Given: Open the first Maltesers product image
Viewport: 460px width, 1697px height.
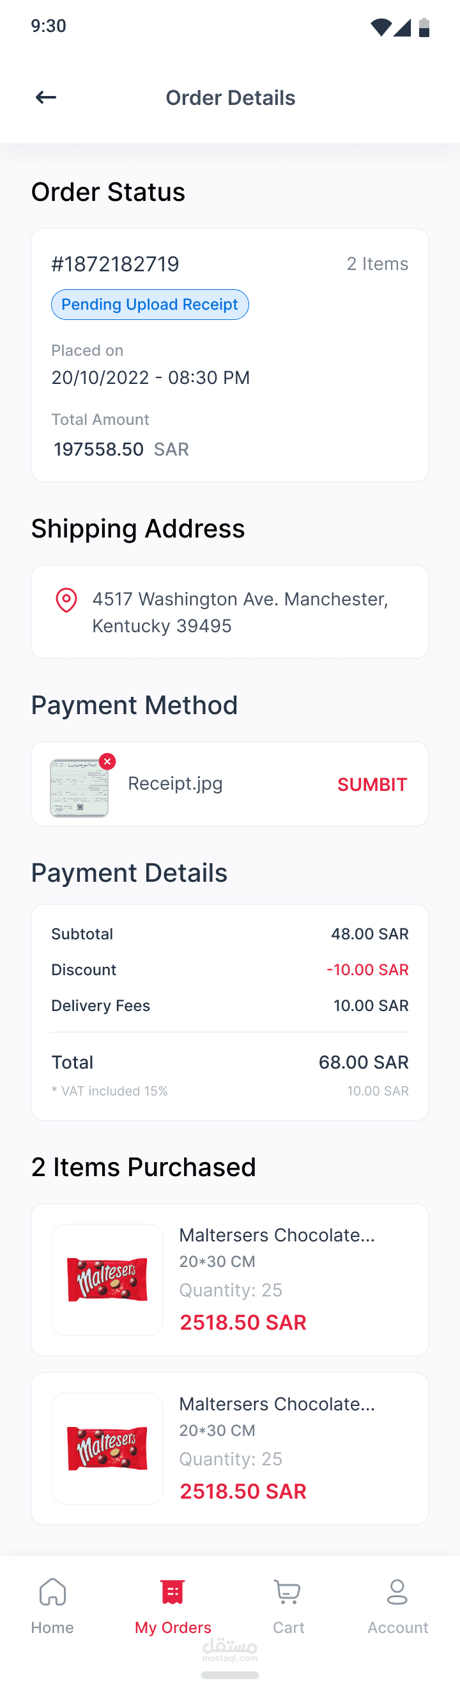Looking at the screenshot, I should click(107, 1279).
